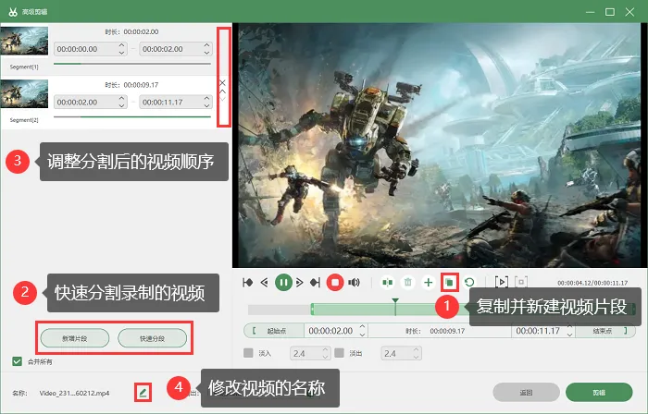The height and width of the screenshot is (414, 648).
Task: Increase the fade-in duration value
Action: 325,349
